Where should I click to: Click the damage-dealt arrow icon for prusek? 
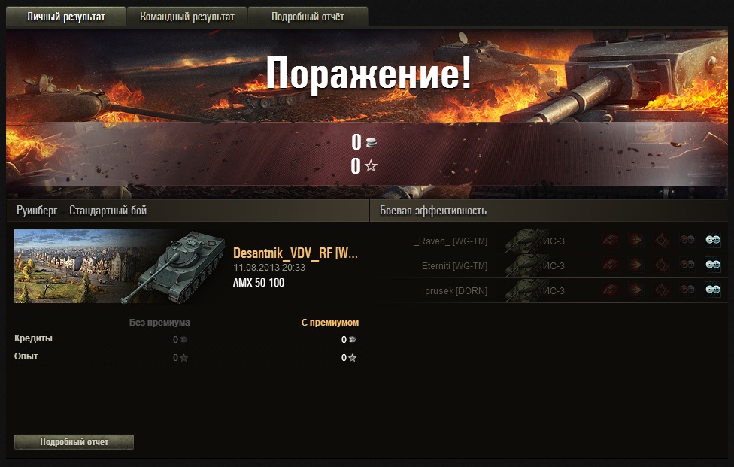pyautogui.click(x=636, y=290)
